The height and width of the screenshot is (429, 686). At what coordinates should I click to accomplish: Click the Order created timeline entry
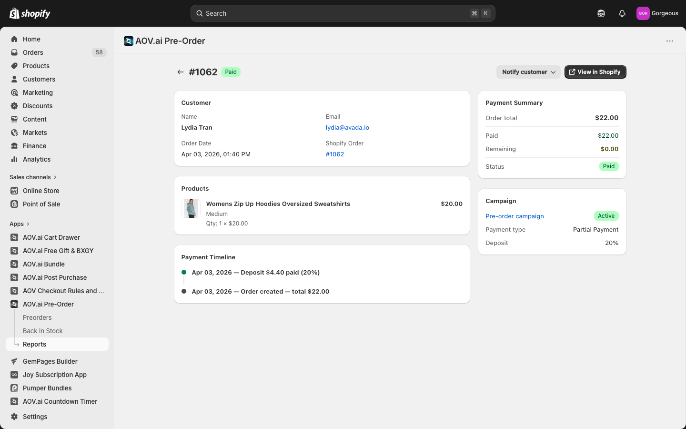(x=261, y=292)
